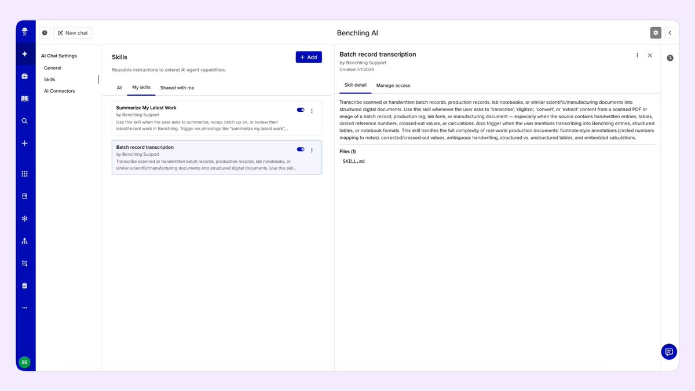Open the search magnifier icon in sidebar
The width and height of the screenshot is (695, 391).
(x=24, y=121)
